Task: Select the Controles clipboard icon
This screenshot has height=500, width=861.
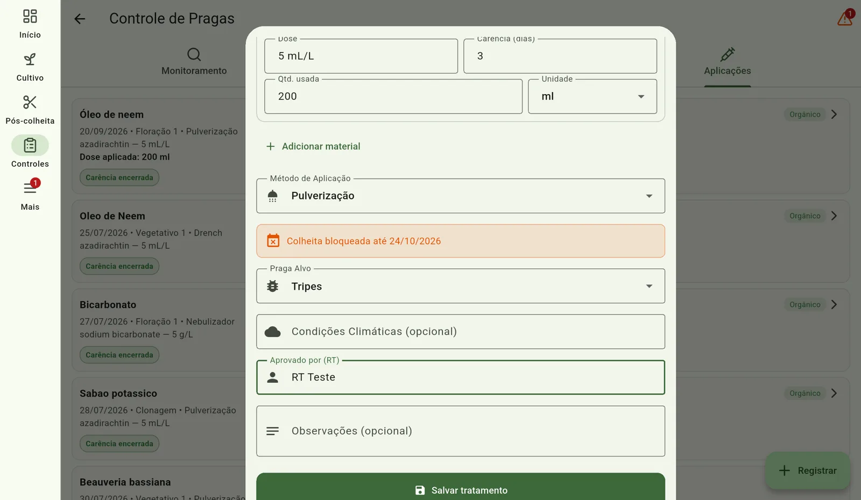Action: coord(30,145)
